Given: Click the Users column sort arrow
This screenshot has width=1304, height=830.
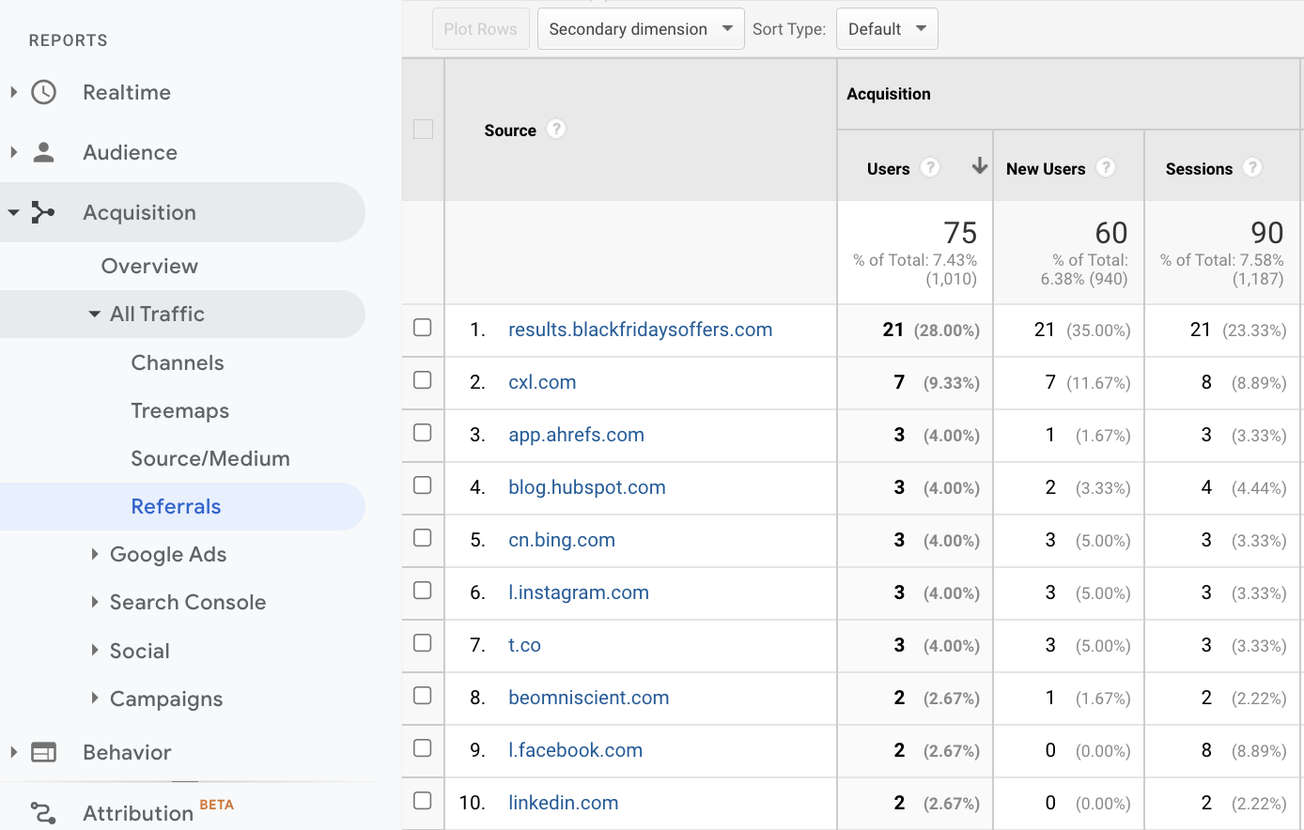Looking at the screenshot, I should [x=979, y=167].
